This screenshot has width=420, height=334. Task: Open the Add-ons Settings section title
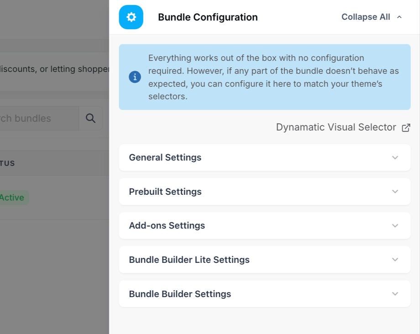tap(167, 225)
